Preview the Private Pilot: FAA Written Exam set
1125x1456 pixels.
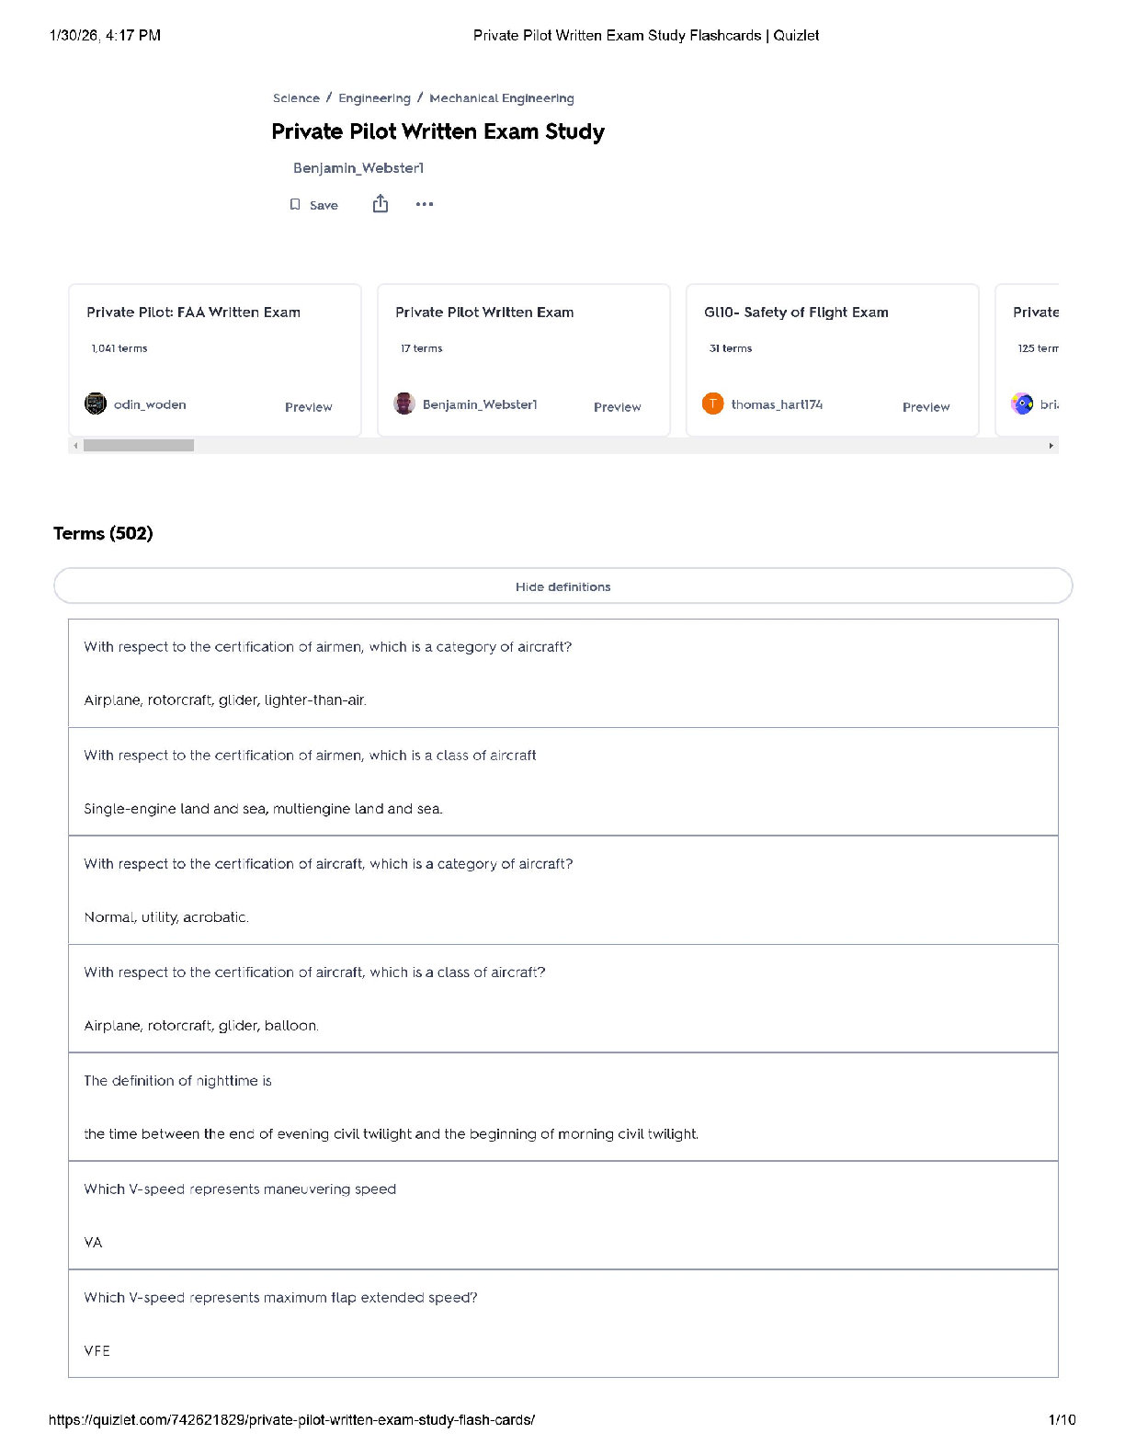(x=308, y=407)
